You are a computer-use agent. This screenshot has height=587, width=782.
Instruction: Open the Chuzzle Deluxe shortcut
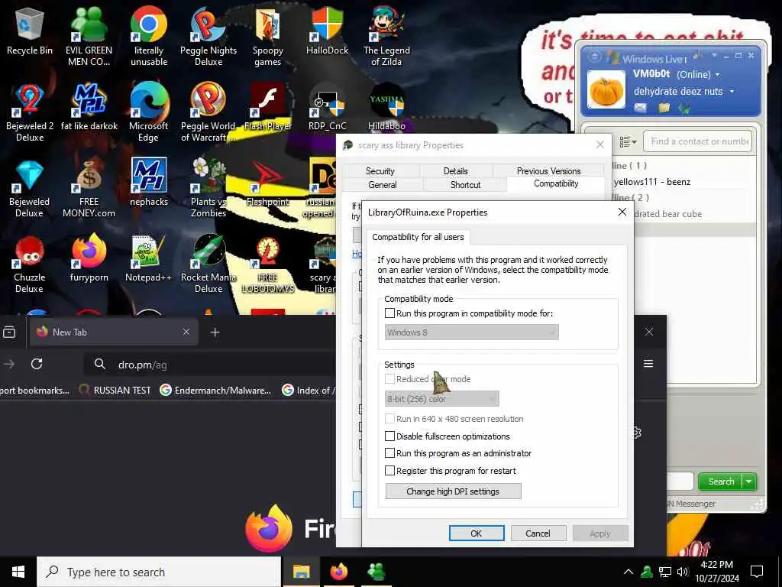point(30,264)
